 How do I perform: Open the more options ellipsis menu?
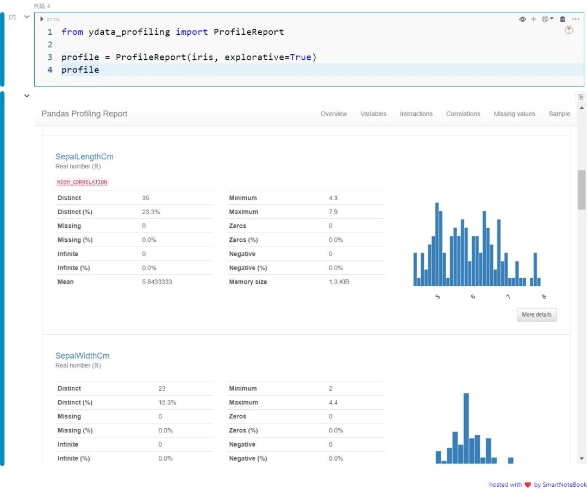[576, 19]
